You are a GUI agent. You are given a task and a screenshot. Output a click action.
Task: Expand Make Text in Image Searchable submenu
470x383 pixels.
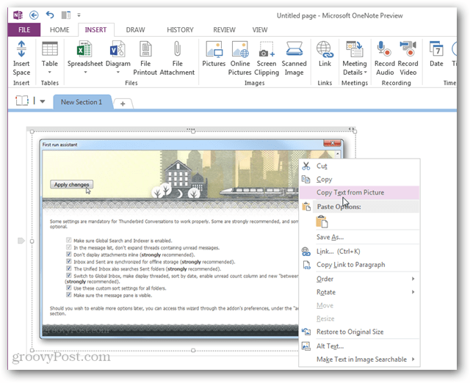pos(359,360)
